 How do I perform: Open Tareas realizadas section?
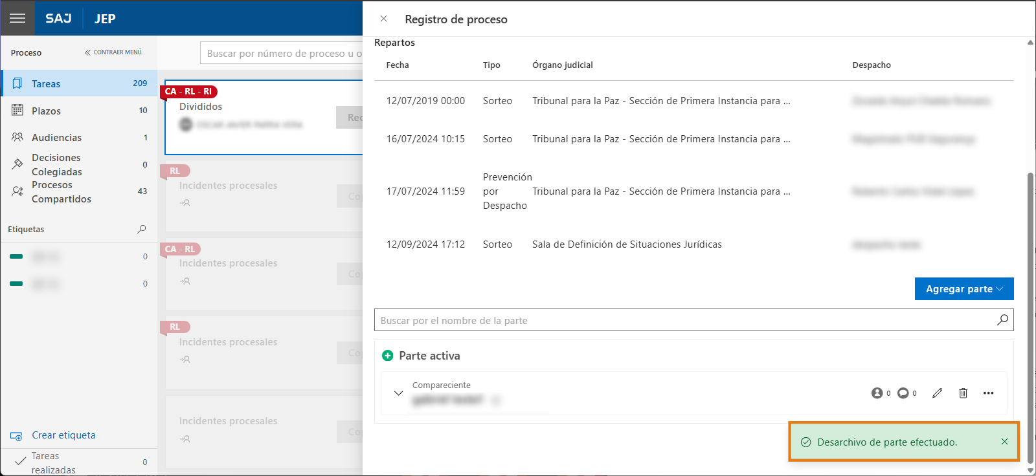pyautogui.click(x=79, y=462)
